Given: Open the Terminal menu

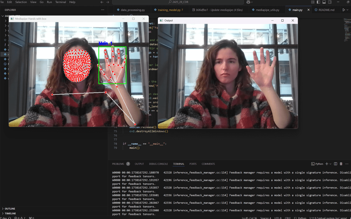Looking at the screenshot, I should coord(61,2).
